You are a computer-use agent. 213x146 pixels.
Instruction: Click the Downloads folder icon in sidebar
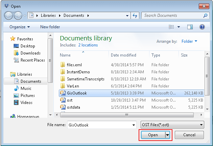[16, 53]
